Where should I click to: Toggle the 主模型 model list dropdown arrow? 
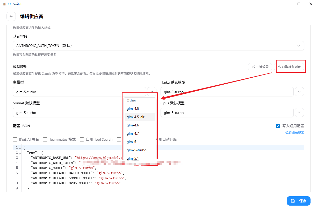[152, 92]
